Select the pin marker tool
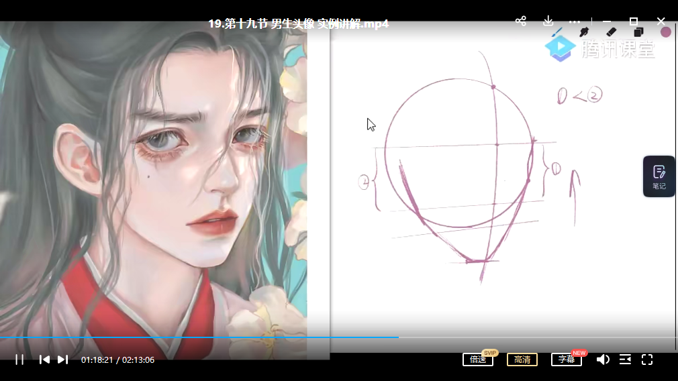Image resolution: width=678 pixels, height=381 pixels. click(x=584, y=32)
